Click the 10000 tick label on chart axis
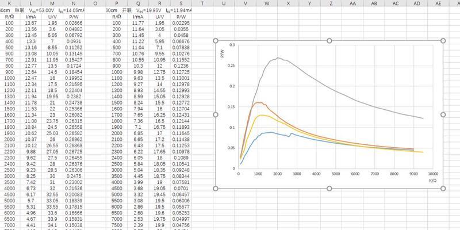 click(x=433, y=174)
